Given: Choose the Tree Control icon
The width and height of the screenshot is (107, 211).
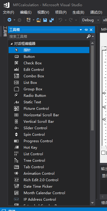Looking at the screenshot, I should 17,161.
